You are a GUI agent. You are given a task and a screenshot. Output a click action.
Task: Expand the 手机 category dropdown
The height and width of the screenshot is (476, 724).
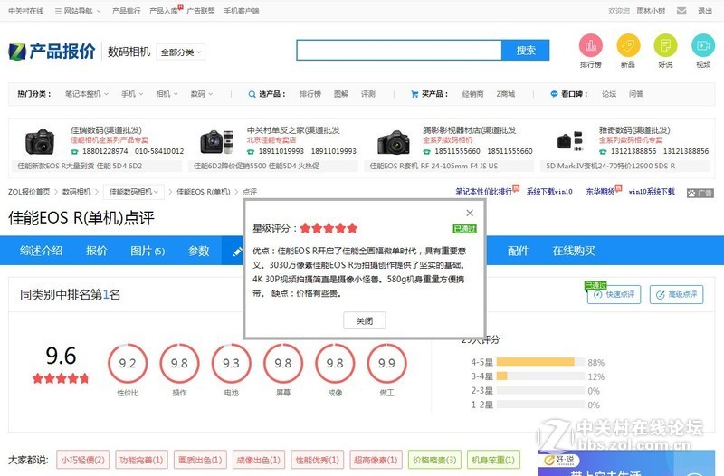[x=132, y=94]
